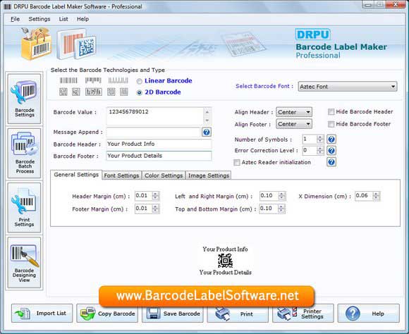Click the Save Barcode button
The image size is (409, 334).
tap(173, 314)
